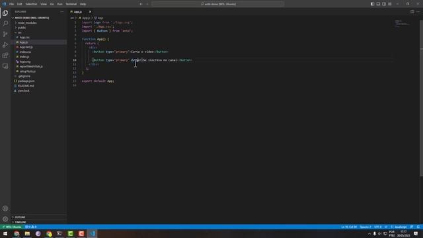423x238 pixels.
Task: Click the editor minimap preview
Action: pos(403,24)
